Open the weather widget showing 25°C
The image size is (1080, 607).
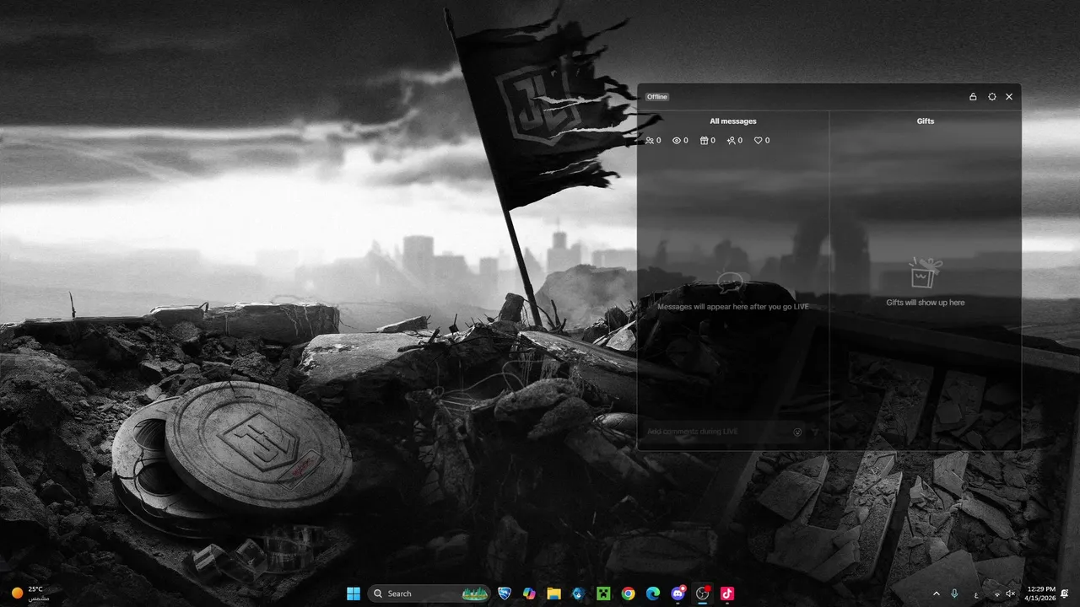[30, 594]
